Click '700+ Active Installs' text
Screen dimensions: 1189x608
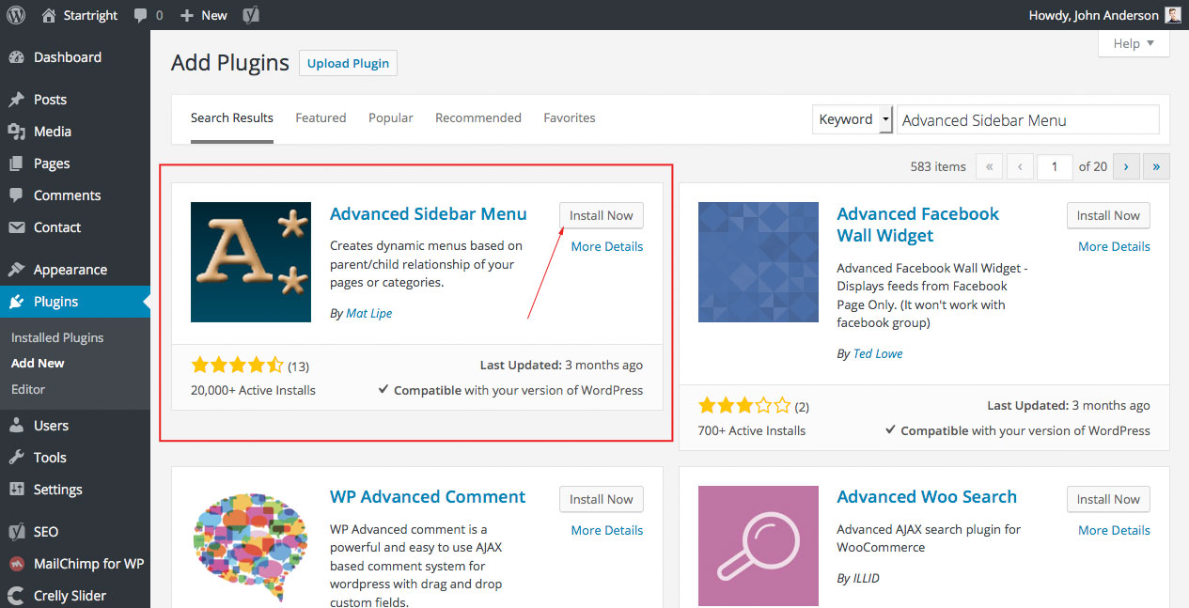(x=752, y=430)
